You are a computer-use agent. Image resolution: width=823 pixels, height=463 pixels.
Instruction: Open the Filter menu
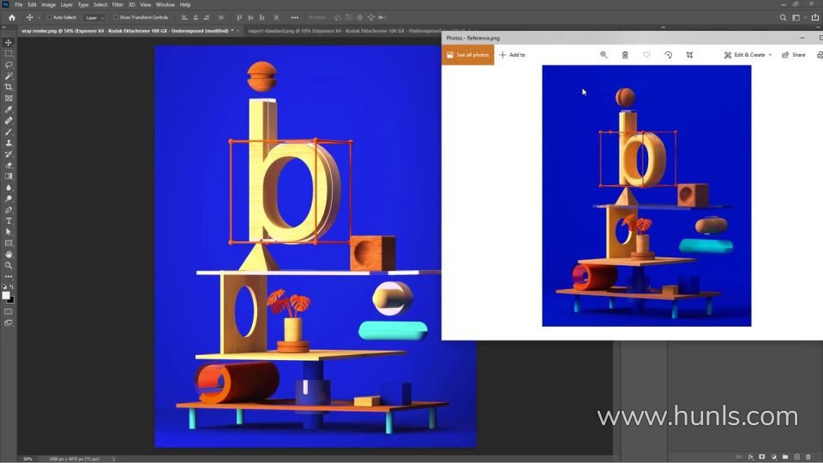pos(117,4)
